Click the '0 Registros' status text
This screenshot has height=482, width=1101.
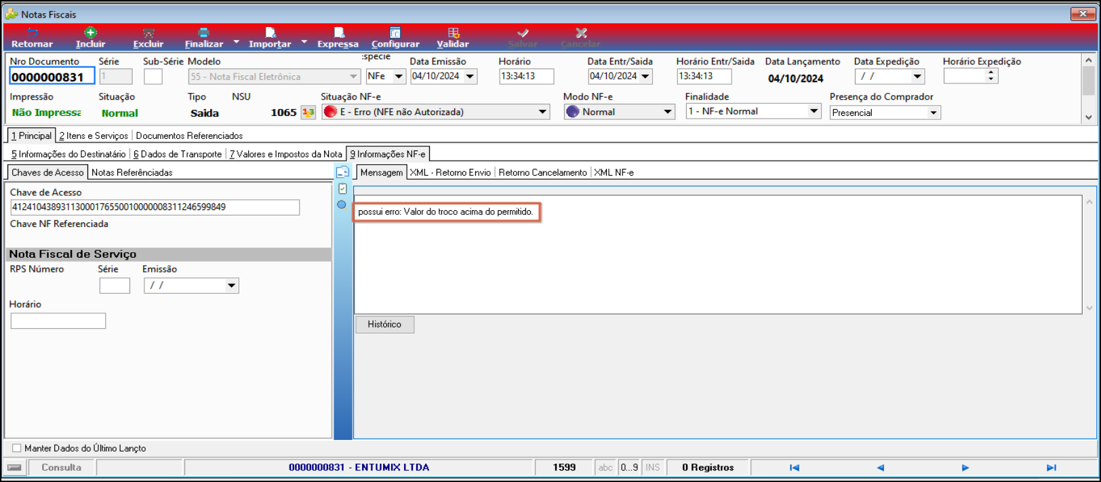click(708, 467)
